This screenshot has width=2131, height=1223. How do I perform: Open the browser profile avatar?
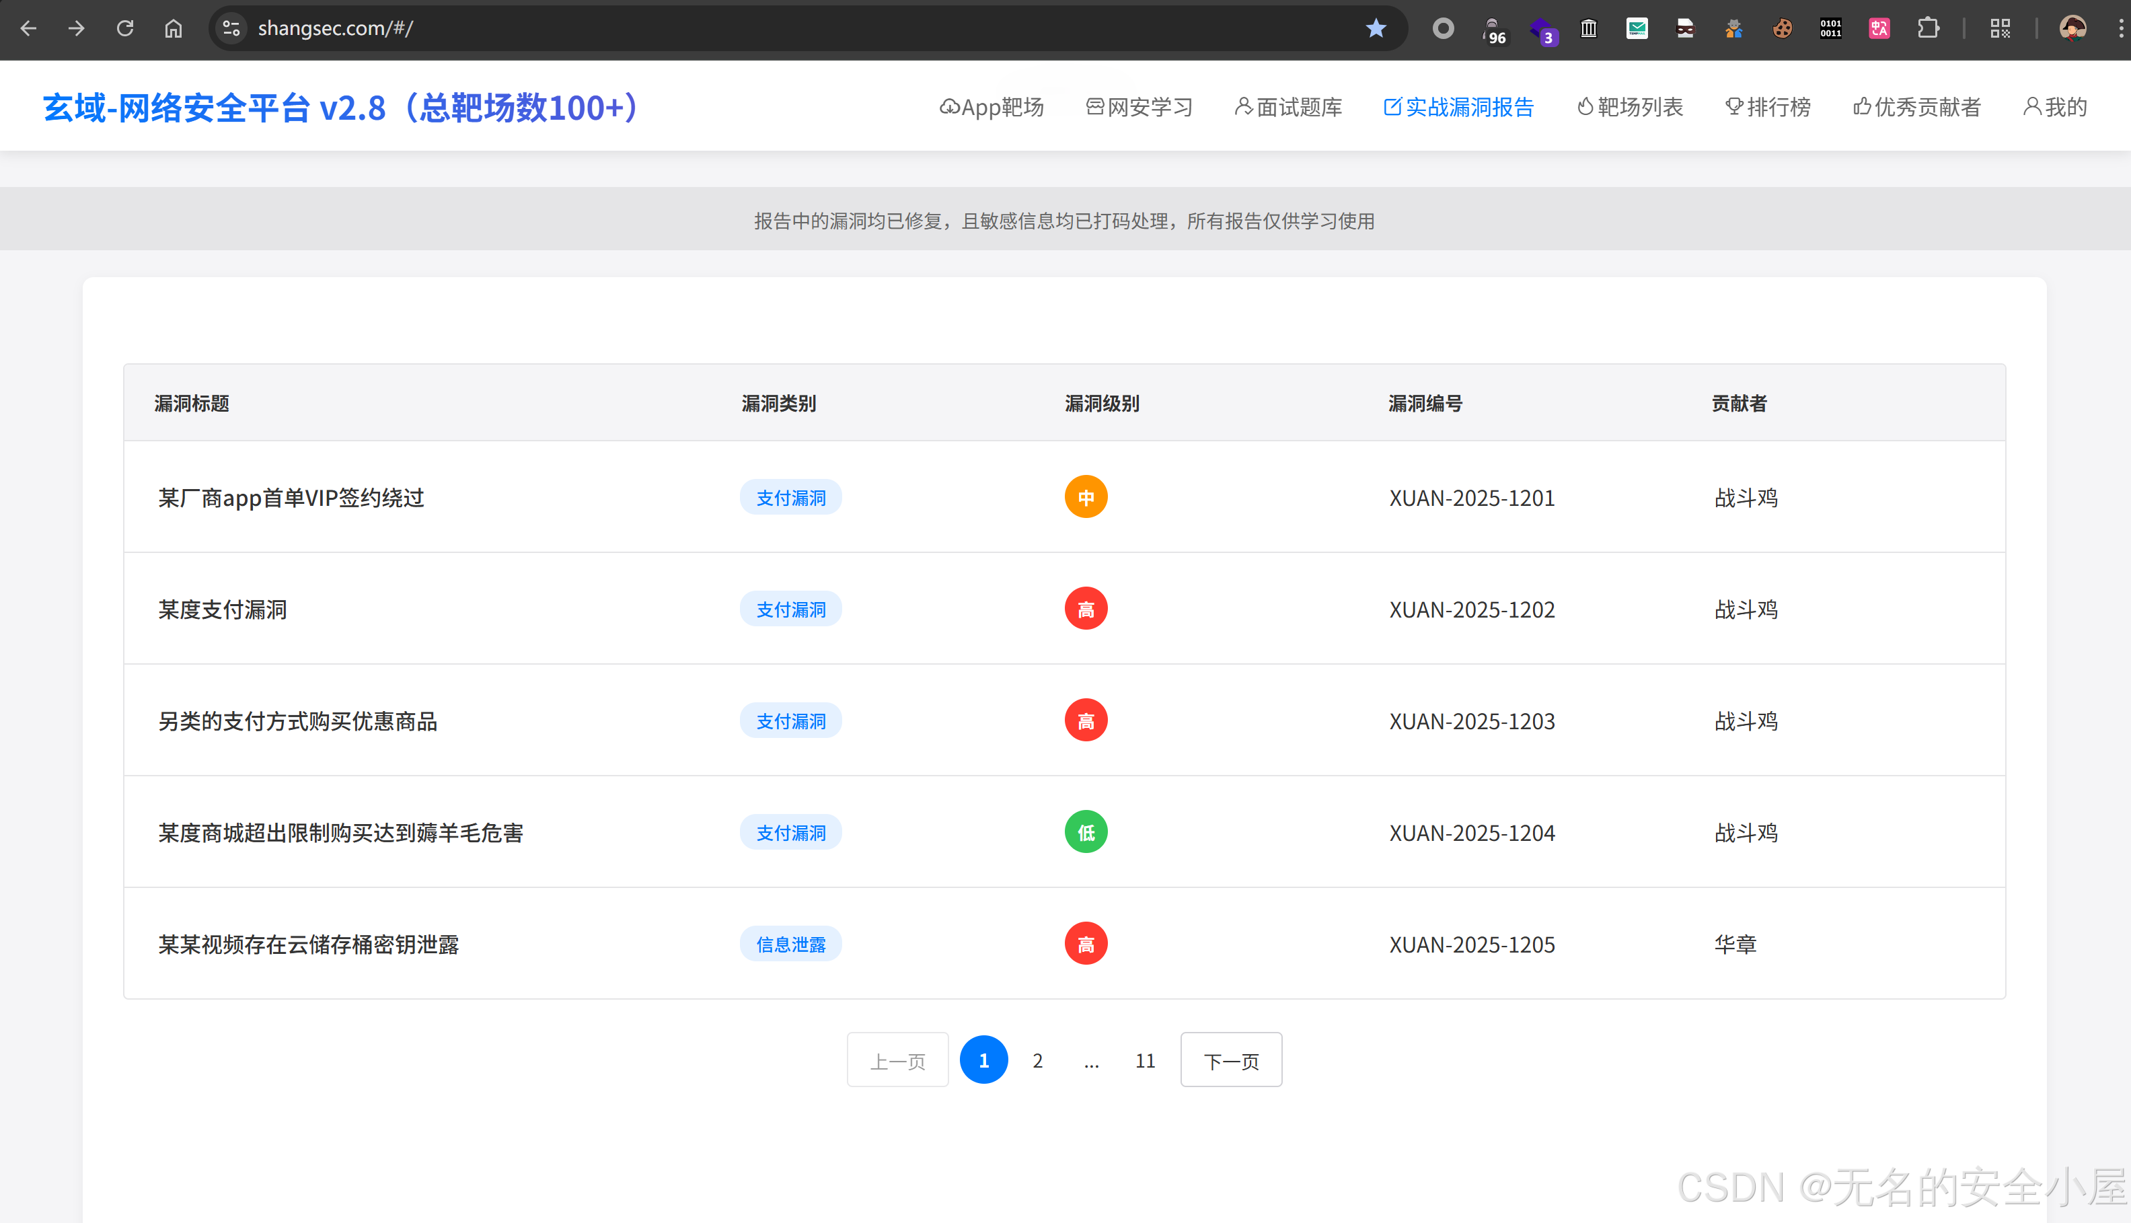click(x=2072, y=28)
